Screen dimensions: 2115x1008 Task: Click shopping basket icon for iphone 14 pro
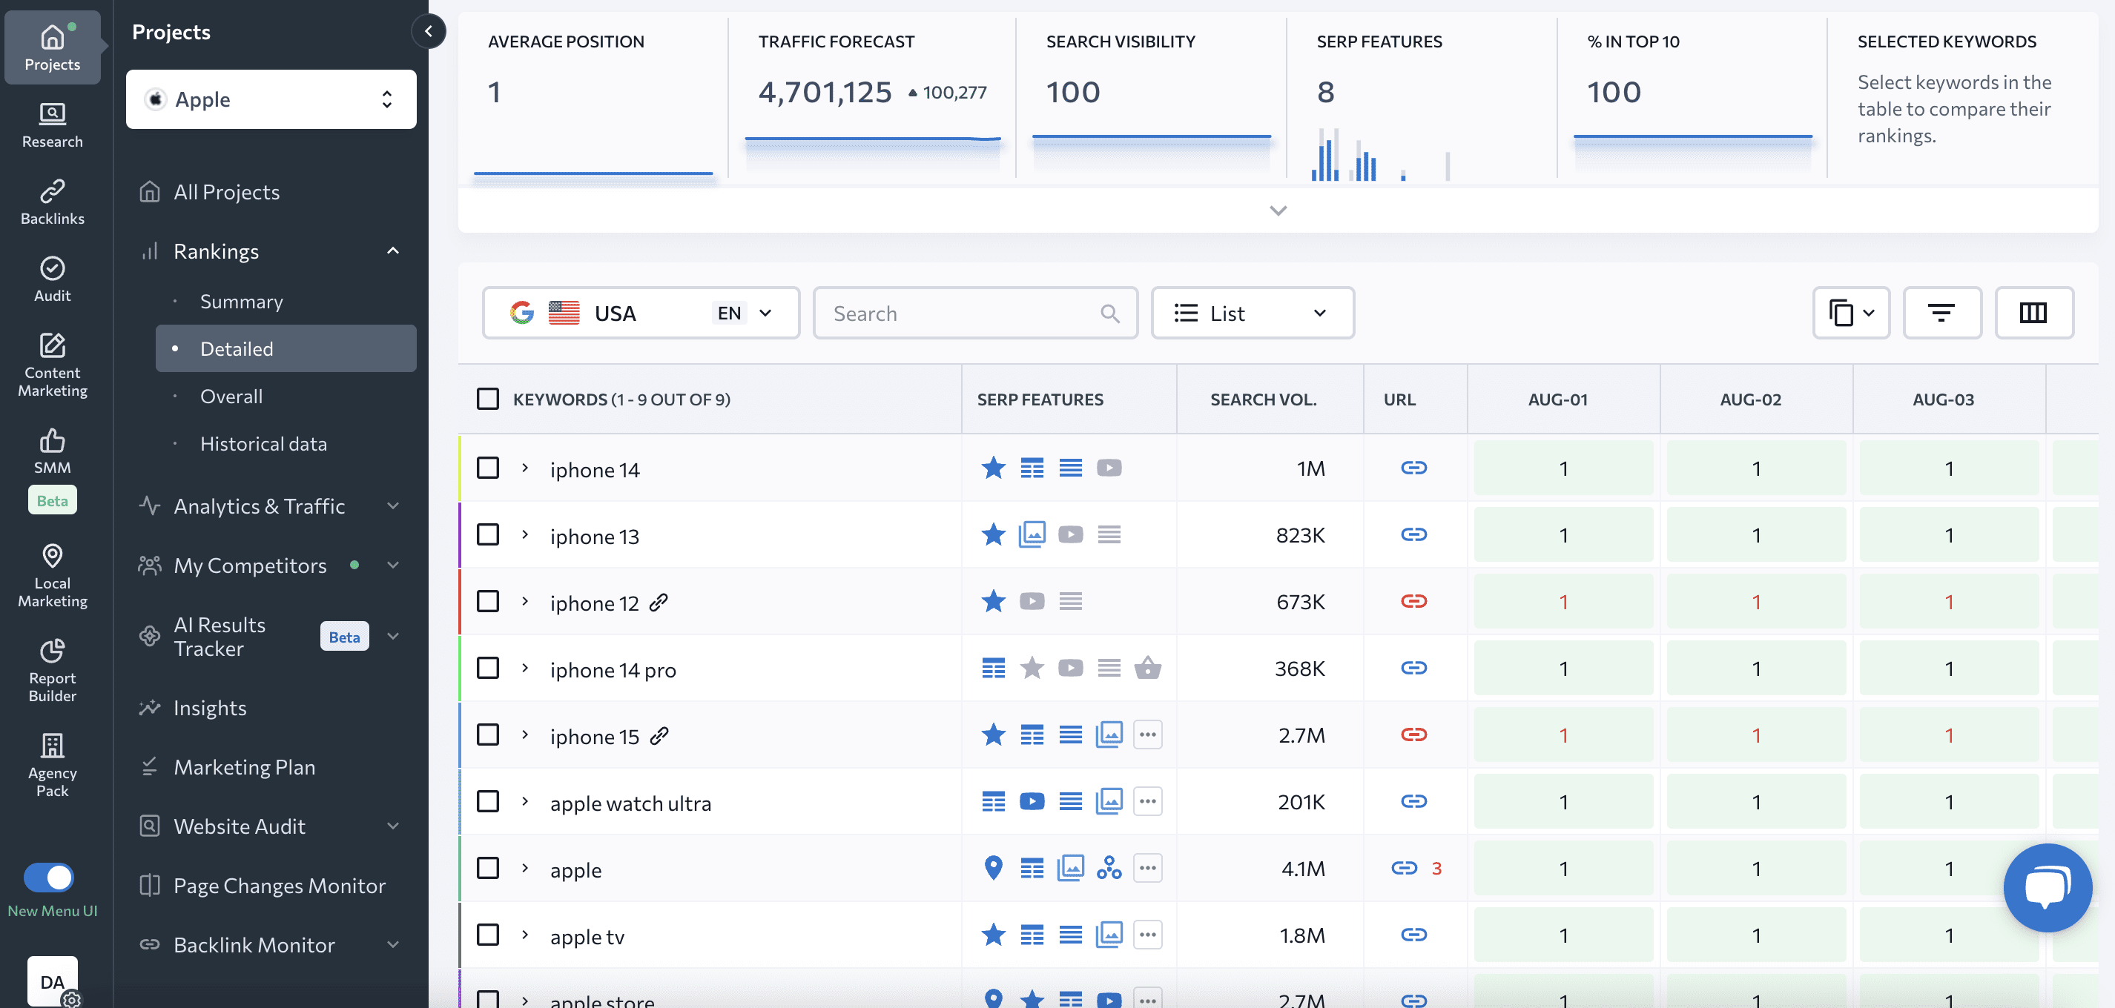click(1147, 668)
